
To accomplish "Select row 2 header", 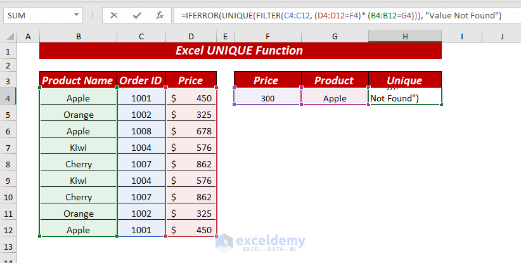I will coord(8,65).
